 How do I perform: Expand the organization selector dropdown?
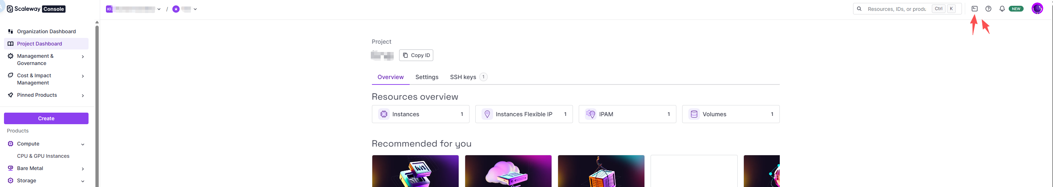point(159,9)
